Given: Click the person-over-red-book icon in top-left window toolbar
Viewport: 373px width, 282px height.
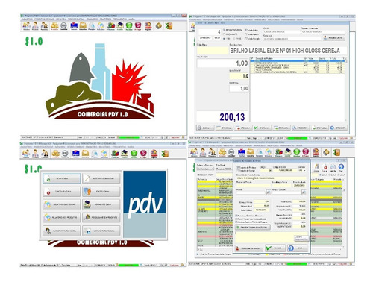Looking at the screenshot, I should pos(148,25).
